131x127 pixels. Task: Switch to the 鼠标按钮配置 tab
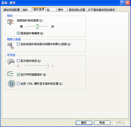pos(12,10)
